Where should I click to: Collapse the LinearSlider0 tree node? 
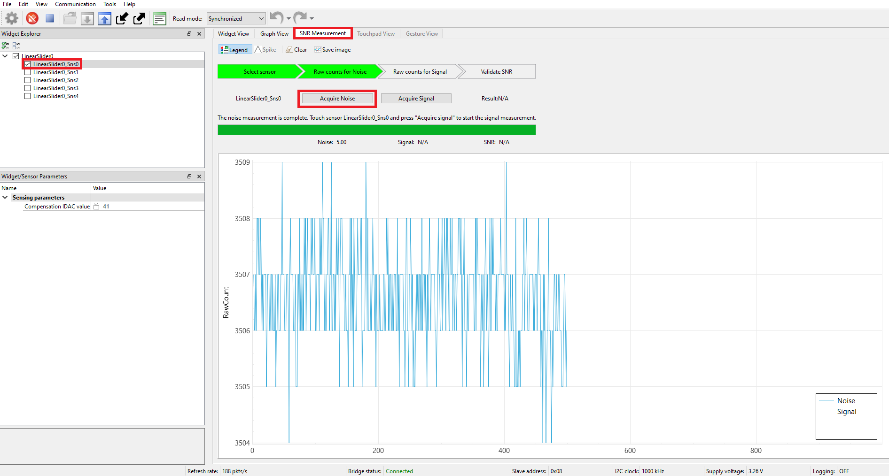coord(5,56)
